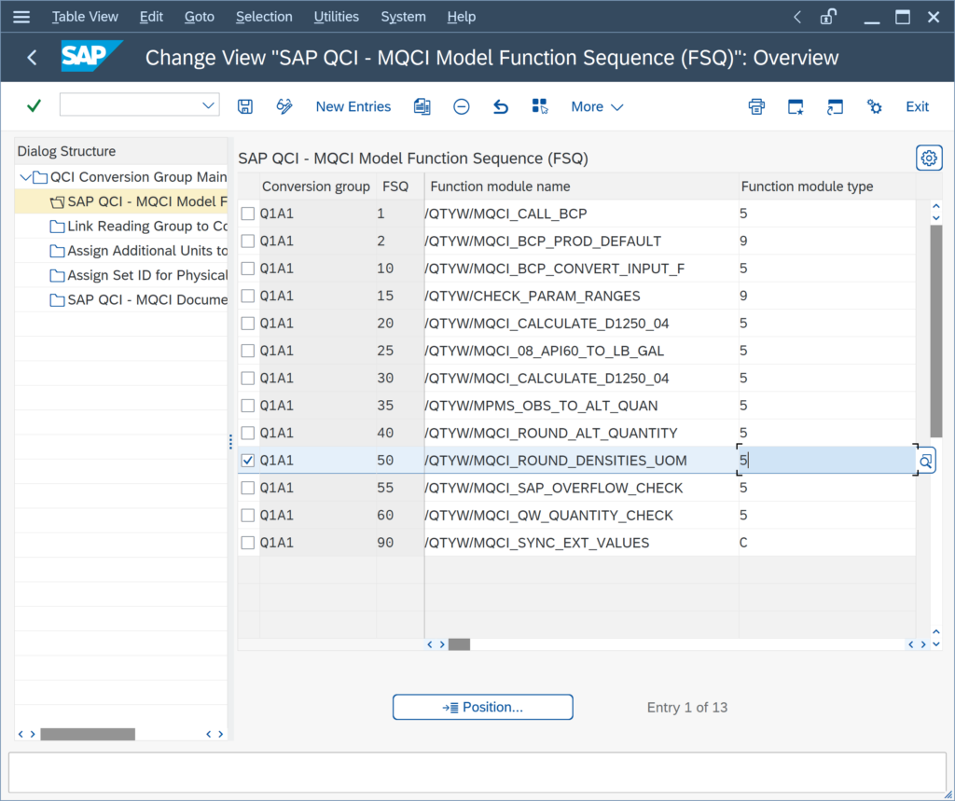Select the open folder icon for SAP QCI - MQCI Model

pyautogui.click(x=57, y=202)
